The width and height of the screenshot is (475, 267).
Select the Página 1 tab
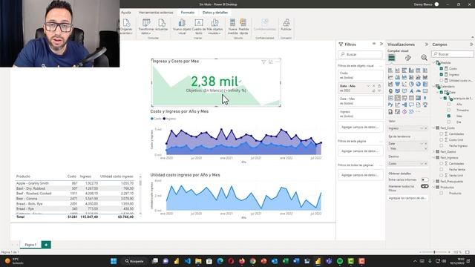pyautogui.click(x=30, y=245)
